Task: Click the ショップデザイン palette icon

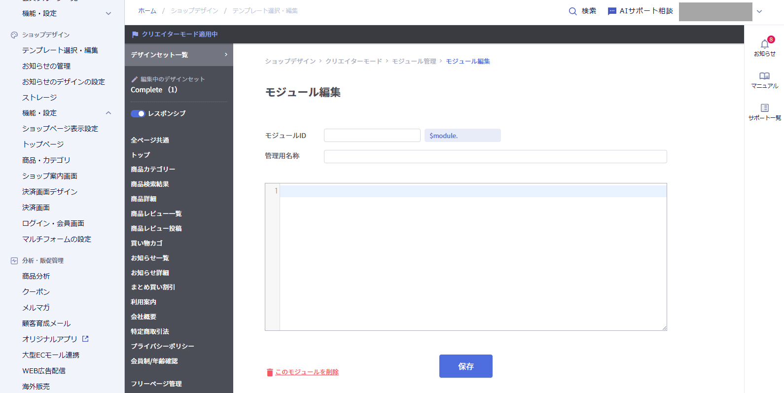Action: 14,35
